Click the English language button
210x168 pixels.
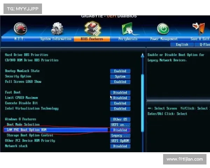tap(182, 44)
